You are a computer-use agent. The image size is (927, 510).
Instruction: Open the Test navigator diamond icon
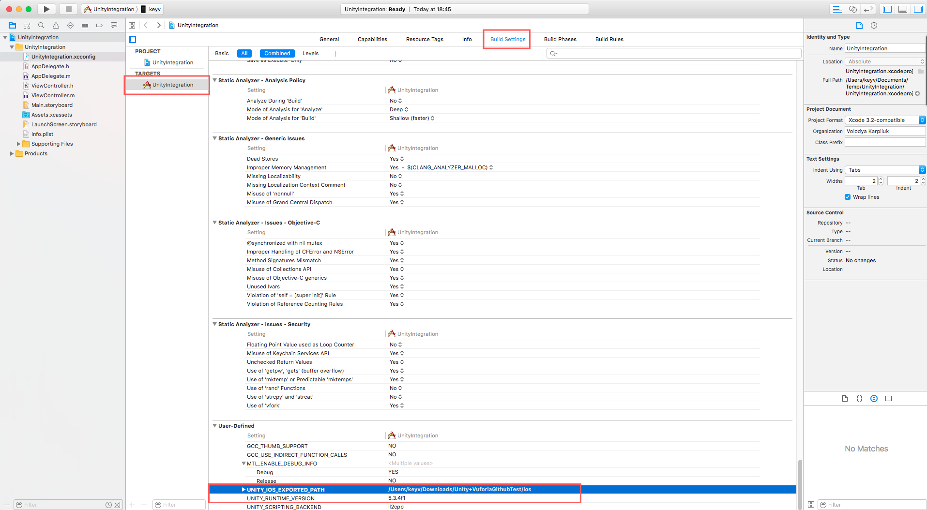point(71,25)
